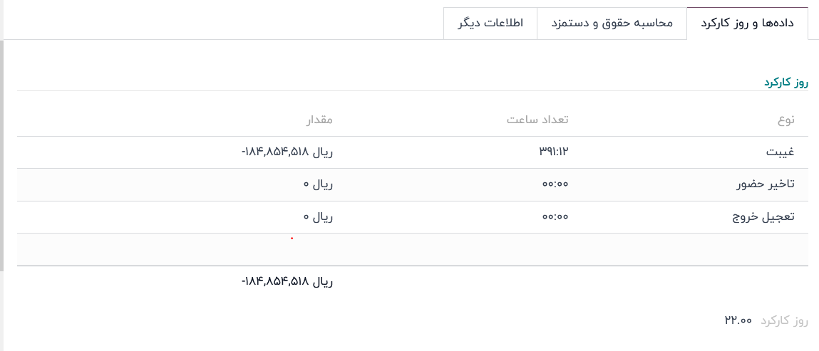
Task: Select the تعجیل خروج type cell
Action: (763, 216)
